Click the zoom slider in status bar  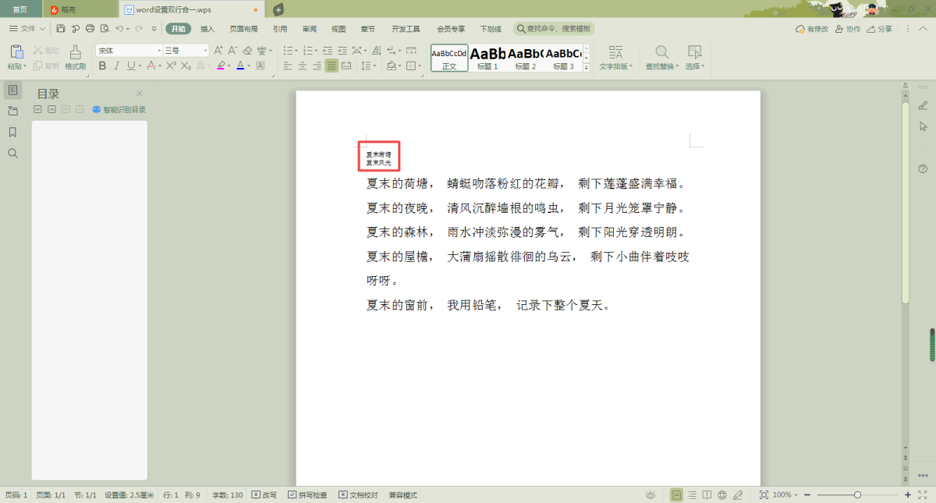coord(857,495)
